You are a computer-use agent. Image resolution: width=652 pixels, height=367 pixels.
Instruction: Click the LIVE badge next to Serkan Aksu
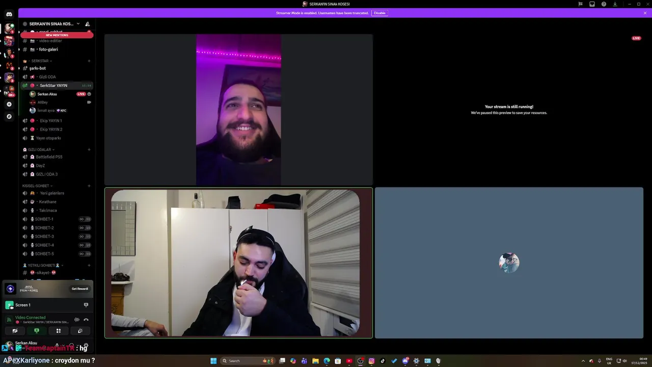[x=81, y=94]
